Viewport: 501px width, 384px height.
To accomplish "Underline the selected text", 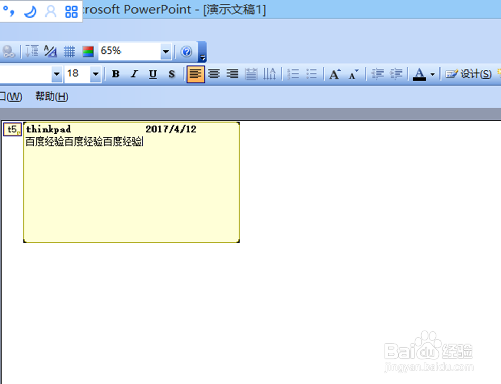I will click(153, 74).
